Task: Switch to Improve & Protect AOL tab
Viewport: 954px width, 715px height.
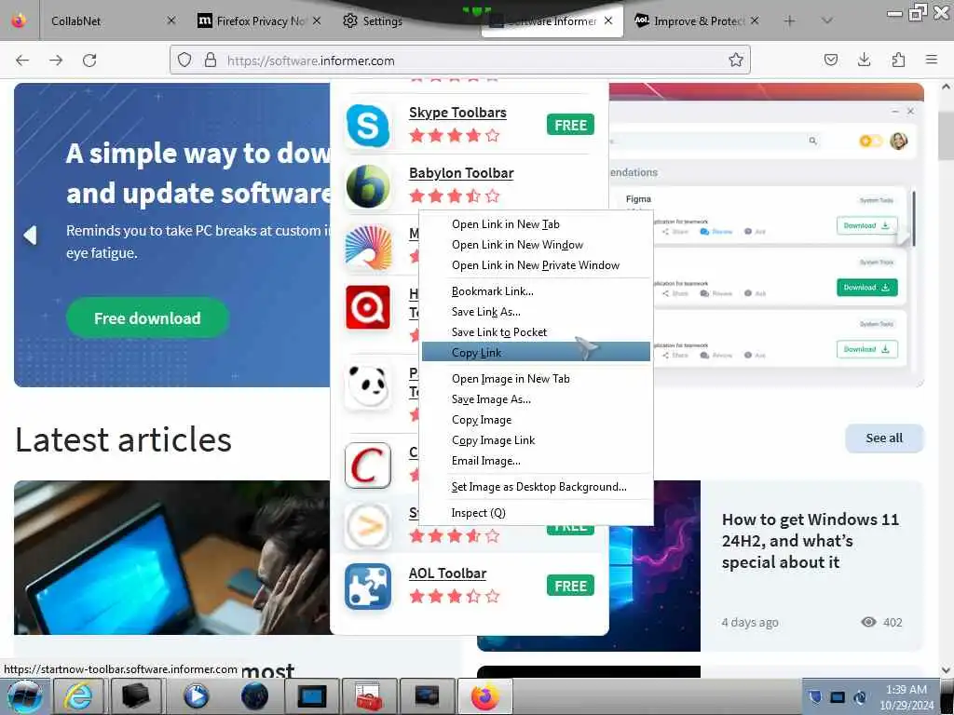Action: coord(697,21)
